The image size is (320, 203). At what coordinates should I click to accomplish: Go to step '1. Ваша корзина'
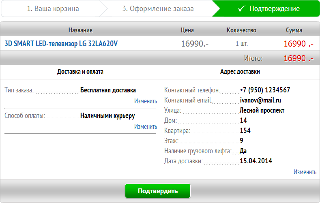(x=53, y=9)
